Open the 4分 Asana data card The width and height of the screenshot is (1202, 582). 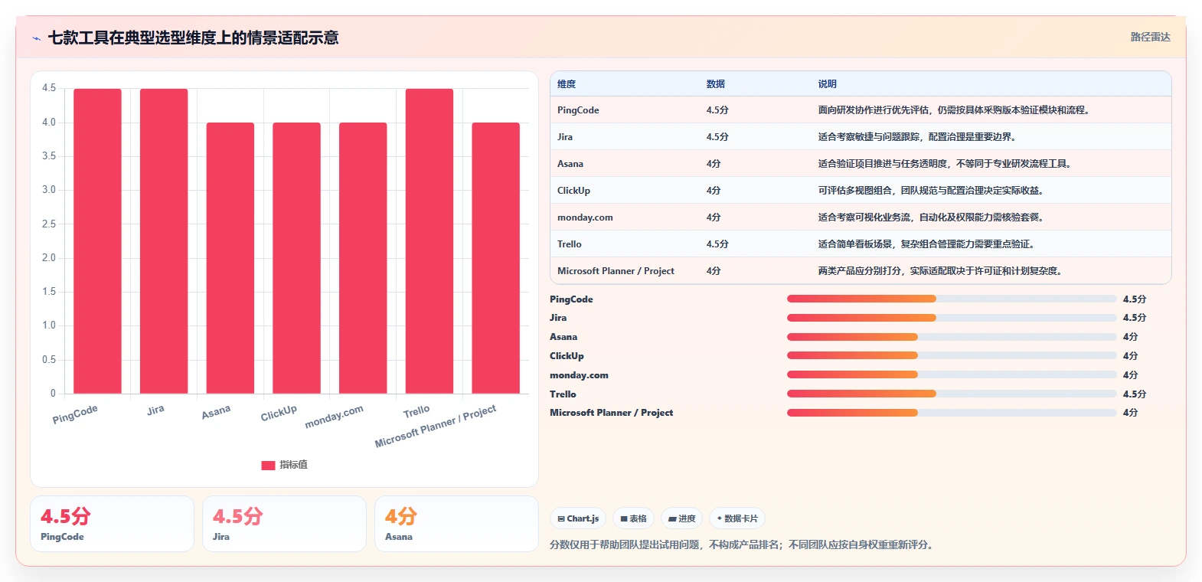click(x=456, y=524)
